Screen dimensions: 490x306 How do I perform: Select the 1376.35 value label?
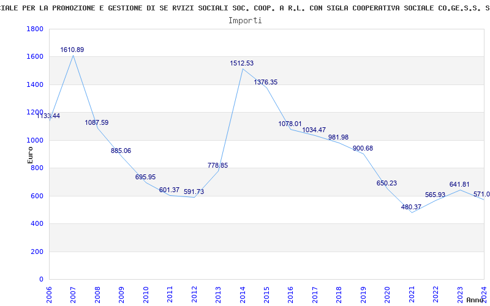click(x=266, y=82)
